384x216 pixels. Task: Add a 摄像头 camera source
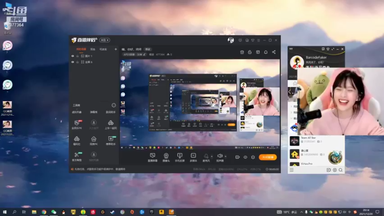pos(166,157)
